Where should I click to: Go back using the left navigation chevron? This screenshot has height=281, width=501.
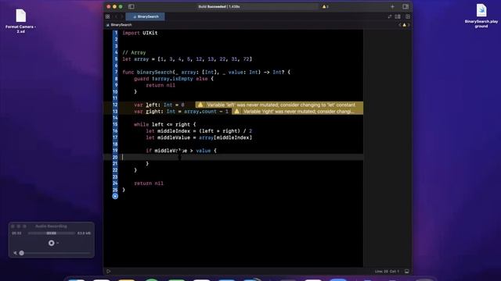point(117,16)
